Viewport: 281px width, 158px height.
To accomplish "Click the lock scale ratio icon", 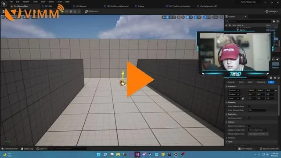I will [x=243, y=98].
